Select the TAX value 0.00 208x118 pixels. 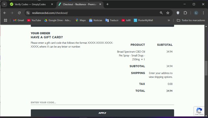pos(170,84)
